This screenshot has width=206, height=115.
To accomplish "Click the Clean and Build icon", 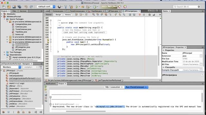I will [71, 7].
